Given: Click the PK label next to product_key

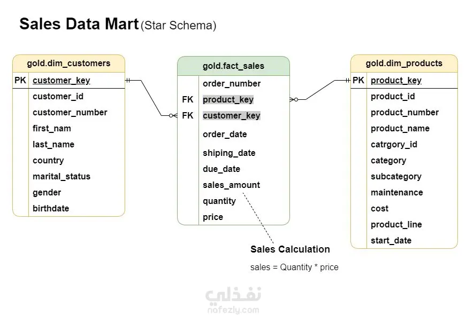Looking at the screenshot, I should 358,81.
